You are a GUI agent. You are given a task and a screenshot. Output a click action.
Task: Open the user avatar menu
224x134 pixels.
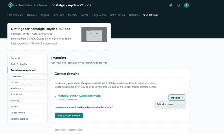click(x=186, y=5)
